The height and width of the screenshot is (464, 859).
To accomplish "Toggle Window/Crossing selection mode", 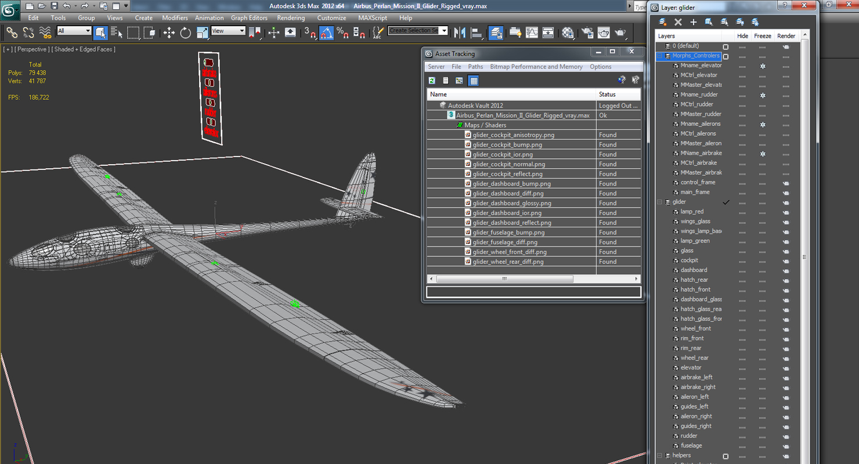I will coord(150,32).
